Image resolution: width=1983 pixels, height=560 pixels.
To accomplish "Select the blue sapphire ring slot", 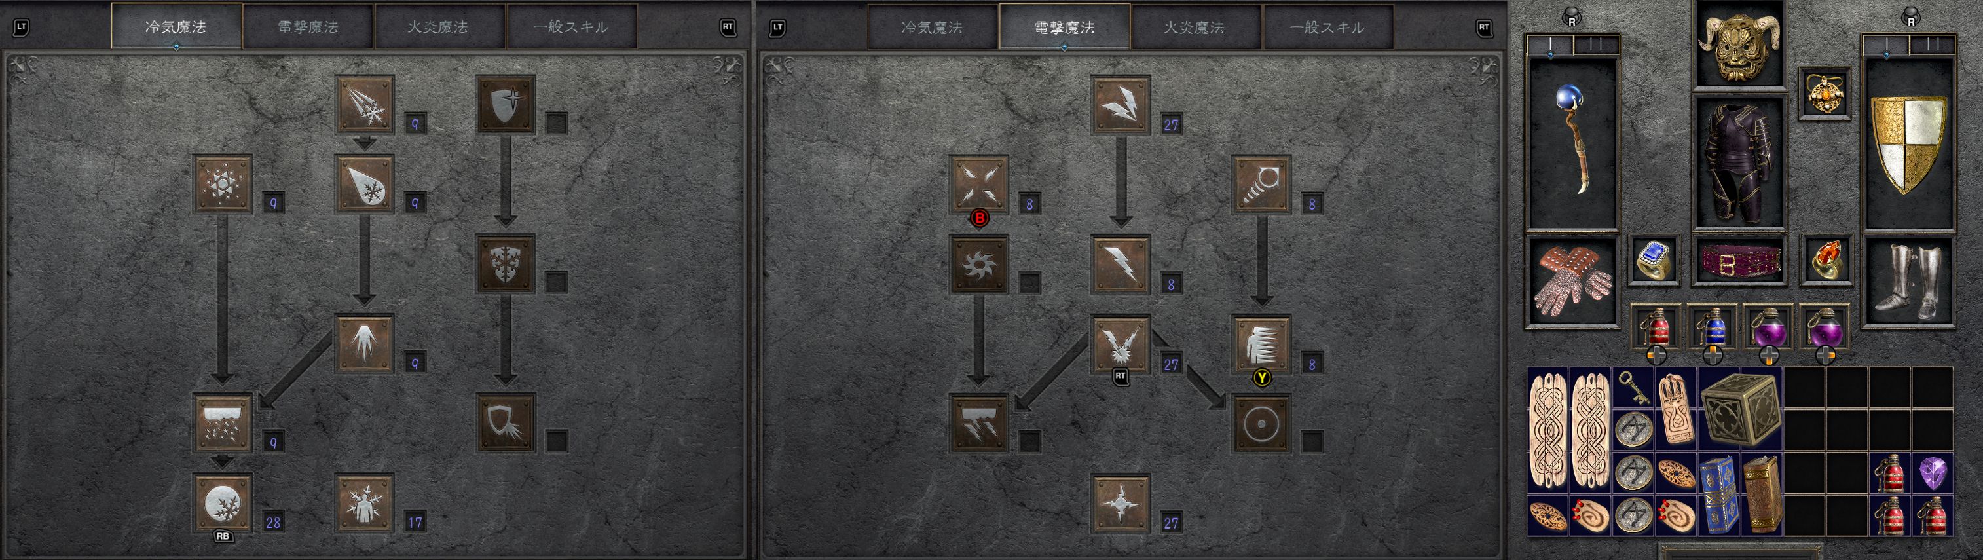I will (x=1654, y=261).
